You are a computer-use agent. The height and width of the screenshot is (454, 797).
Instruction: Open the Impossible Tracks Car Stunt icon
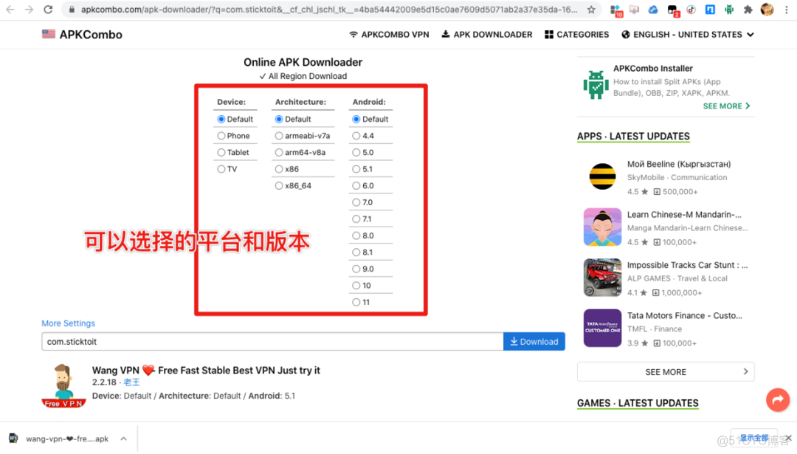[x=602, y=277]
